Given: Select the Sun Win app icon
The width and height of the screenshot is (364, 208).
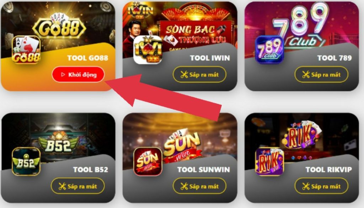Looking at the screenshot, I should coord(148,162).
